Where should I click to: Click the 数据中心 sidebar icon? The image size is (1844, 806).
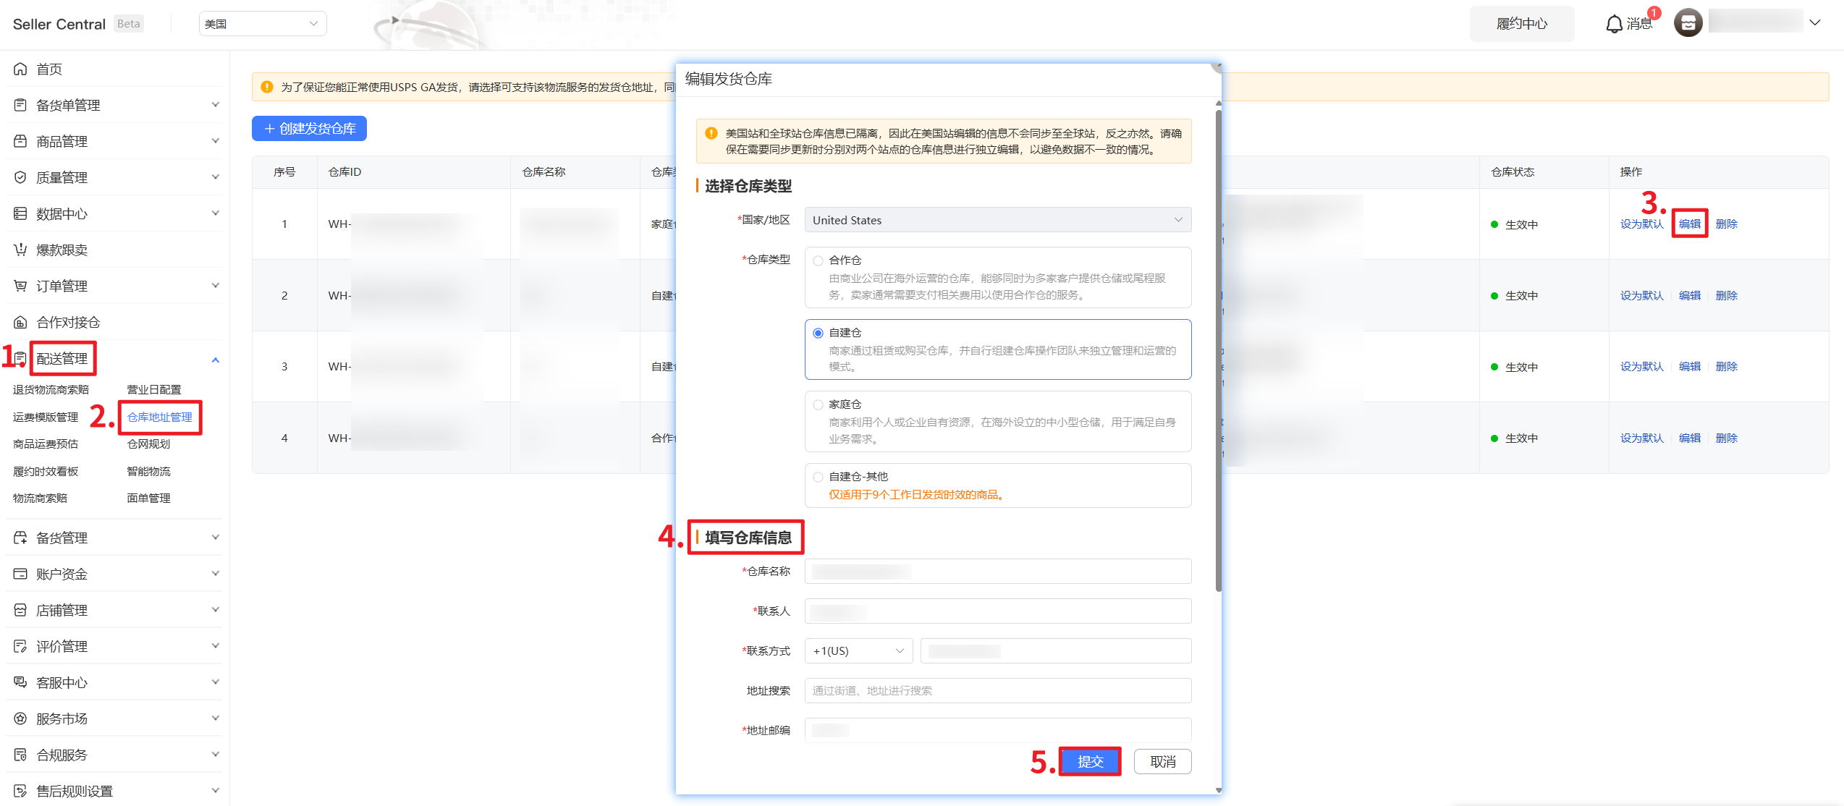click(x=20, y=213)
